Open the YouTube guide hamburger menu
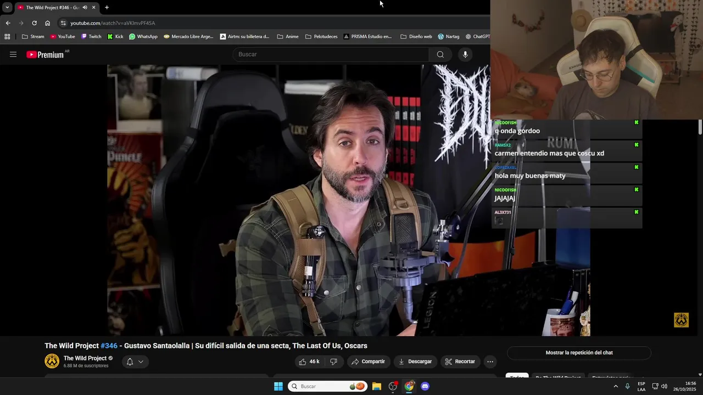 click(13, 54)
